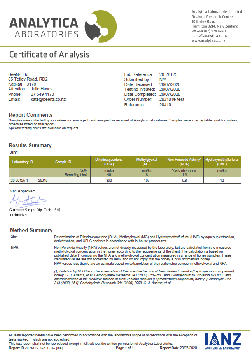
Task: Select the DHA result 390
Action: tap(109, 181)
